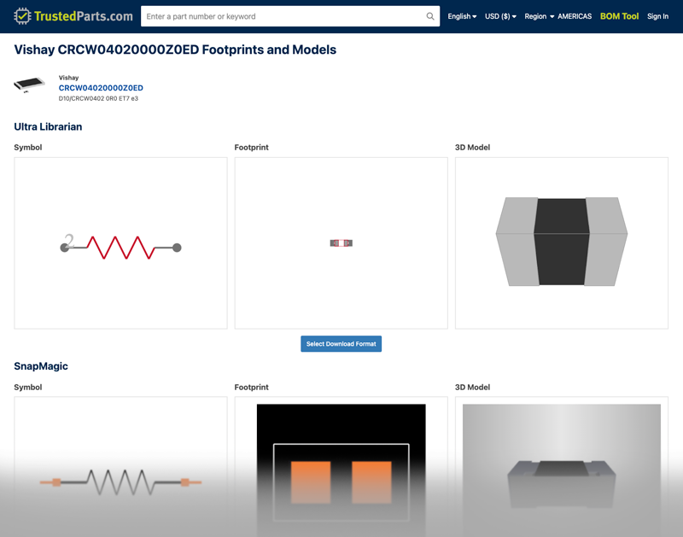The image size is (683, 537).
Task: Click the 'SnapMagic' section heading
Action: (x=41, y=366)
